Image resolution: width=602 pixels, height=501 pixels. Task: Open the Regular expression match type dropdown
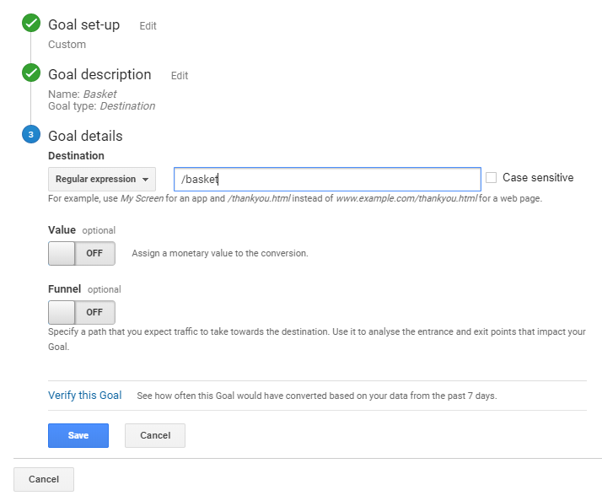pyautogui.click(x=102, y=179)
